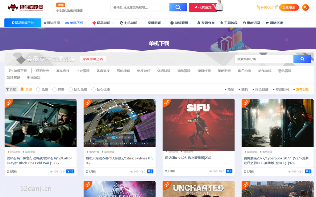This screenshot has height=197, width=316.
Task: Open the Call of Duty cover thumbnail
Action: pos(40,123)
